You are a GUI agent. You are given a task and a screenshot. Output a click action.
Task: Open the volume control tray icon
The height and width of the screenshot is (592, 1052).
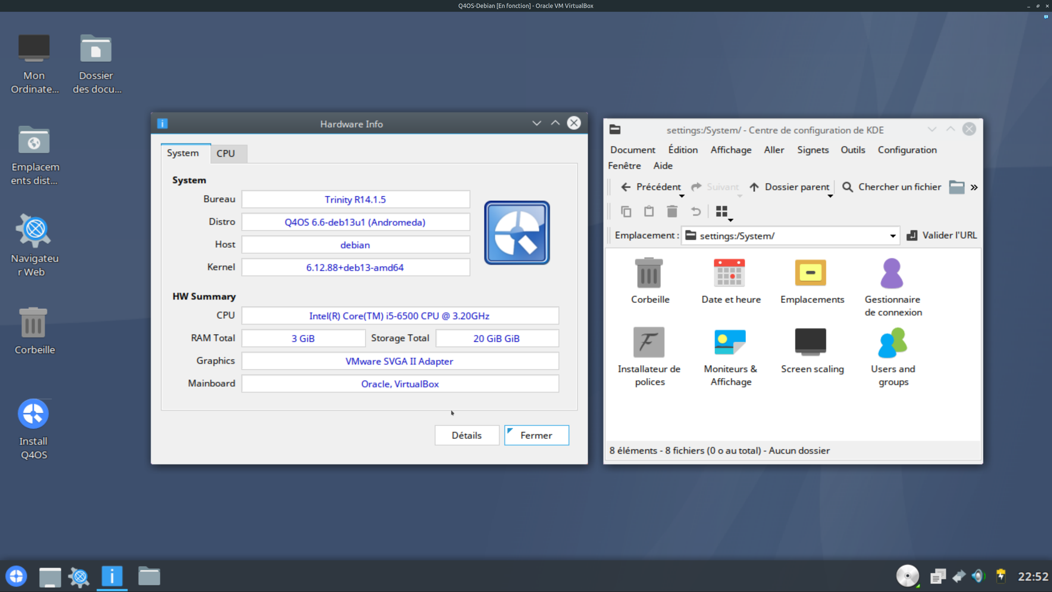coord(978,576)
